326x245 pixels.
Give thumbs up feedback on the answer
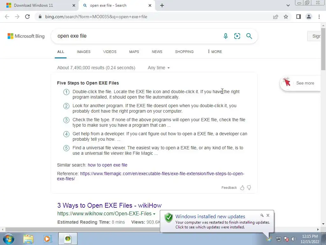(x=242, y=188)
